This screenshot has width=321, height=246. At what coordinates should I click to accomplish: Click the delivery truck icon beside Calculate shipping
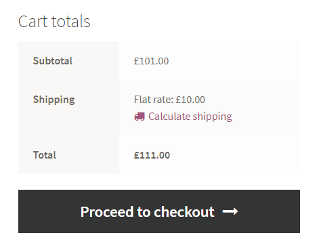coord(140,117)
